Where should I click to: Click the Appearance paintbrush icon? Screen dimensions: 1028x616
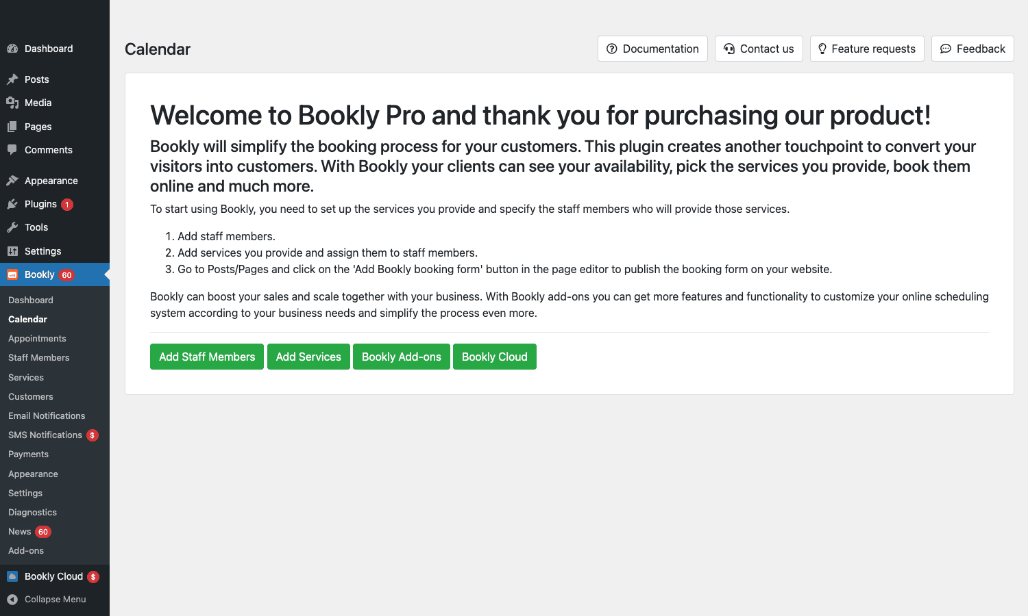[x=12, y=181]
